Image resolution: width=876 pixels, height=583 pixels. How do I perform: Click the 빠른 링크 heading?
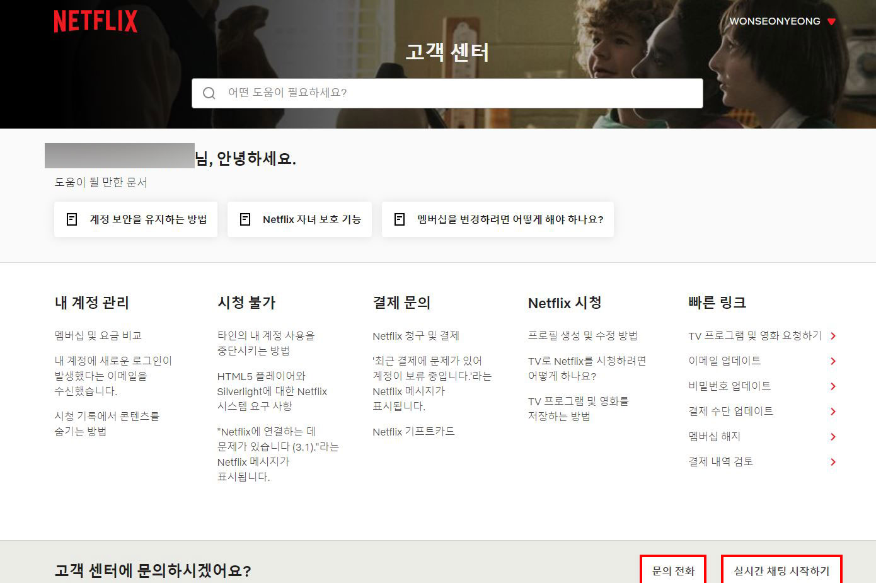(717, 303)
